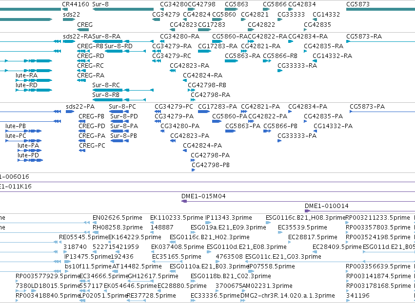Screen dimensions: 415x303
Task: Select transcript lute-RA label
Action: 26,76
